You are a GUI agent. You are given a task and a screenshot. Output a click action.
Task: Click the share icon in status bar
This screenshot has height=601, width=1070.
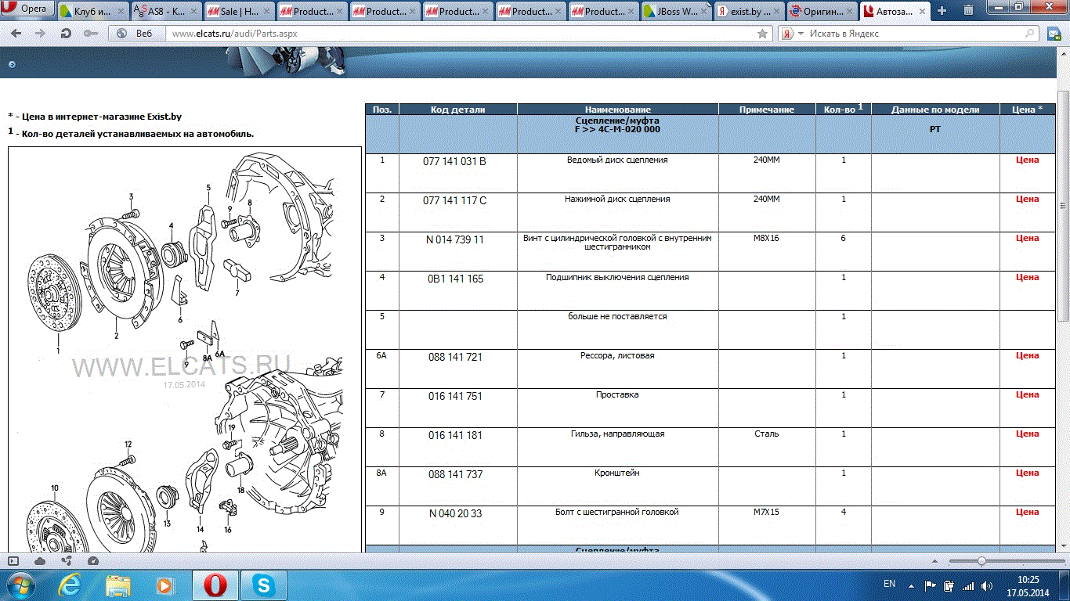pos(67,561)
